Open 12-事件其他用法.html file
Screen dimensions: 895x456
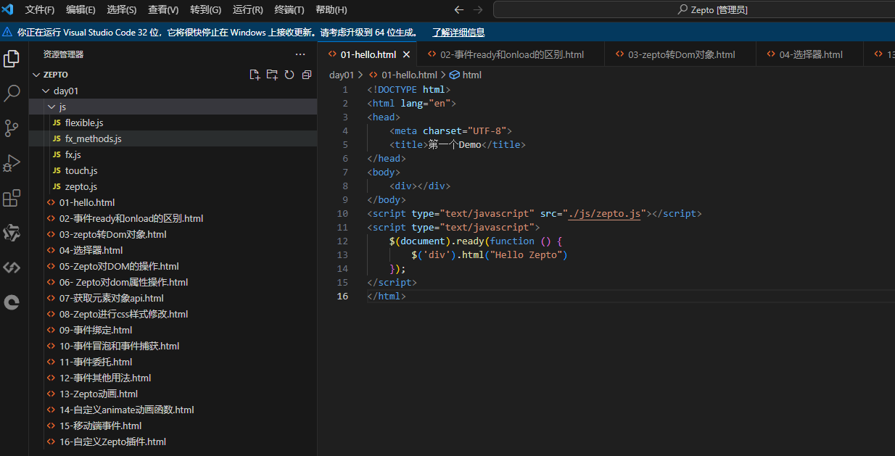tap(173, 378)
